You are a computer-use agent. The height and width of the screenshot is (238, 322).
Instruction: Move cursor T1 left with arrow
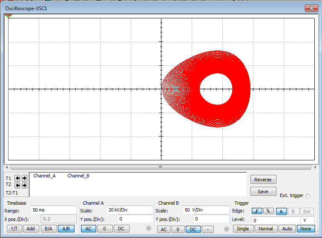point(17,178)
